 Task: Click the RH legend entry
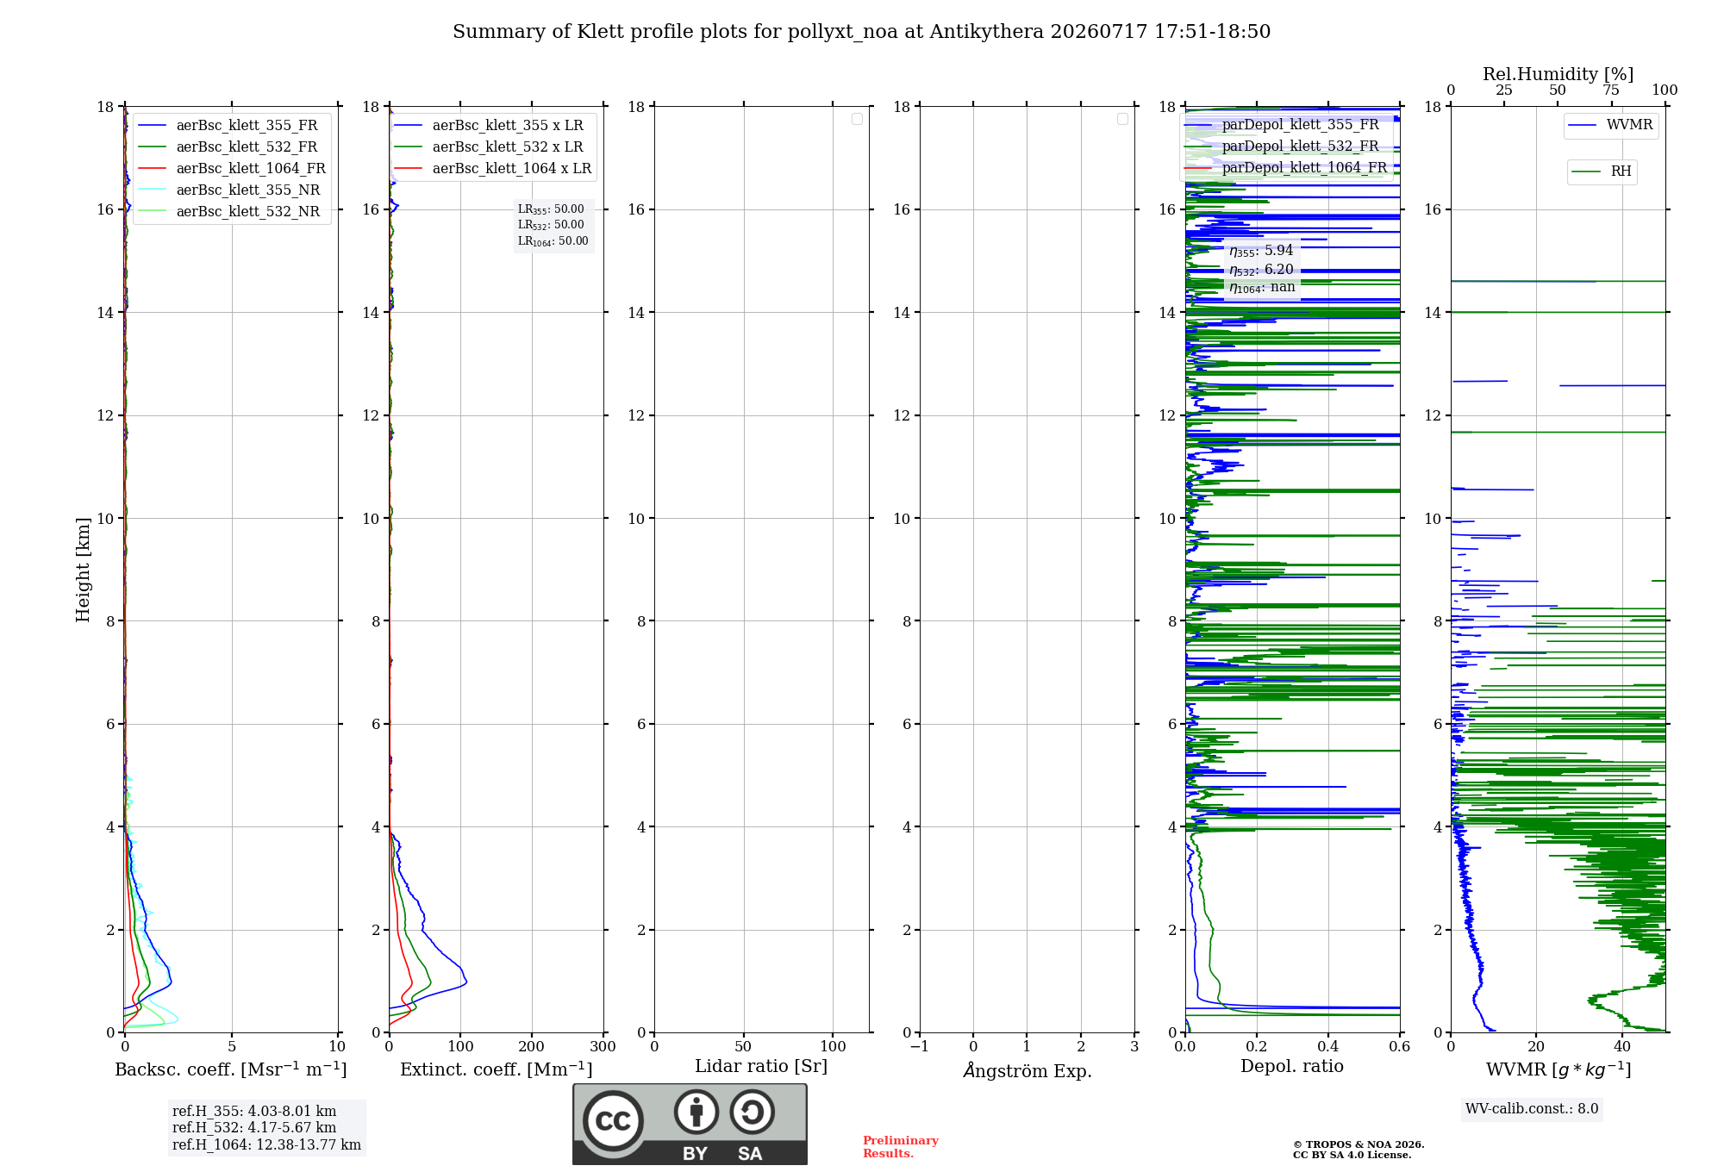pyautogui.click(x=1602, y=171)
